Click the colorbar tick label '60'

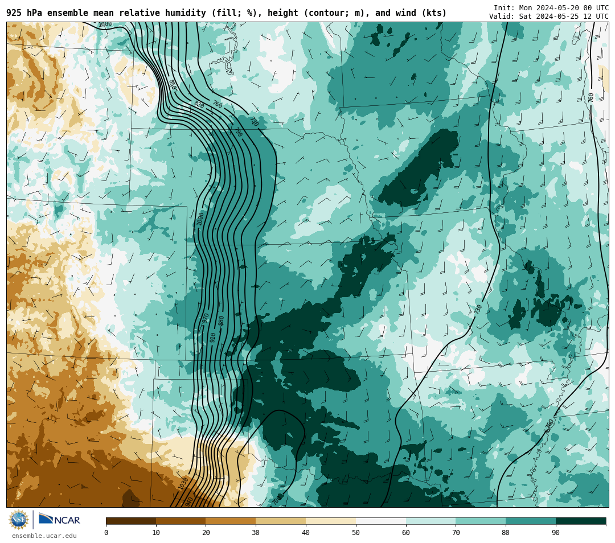pyautogui.click(x=406, y=532)
